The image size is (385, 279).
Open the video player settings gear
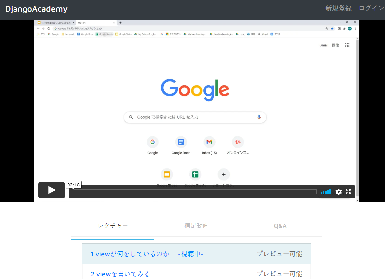[x=339, y=192]
